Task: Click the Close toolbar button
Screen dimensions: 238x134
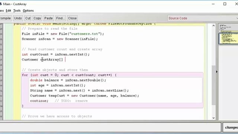Action: 73,18
